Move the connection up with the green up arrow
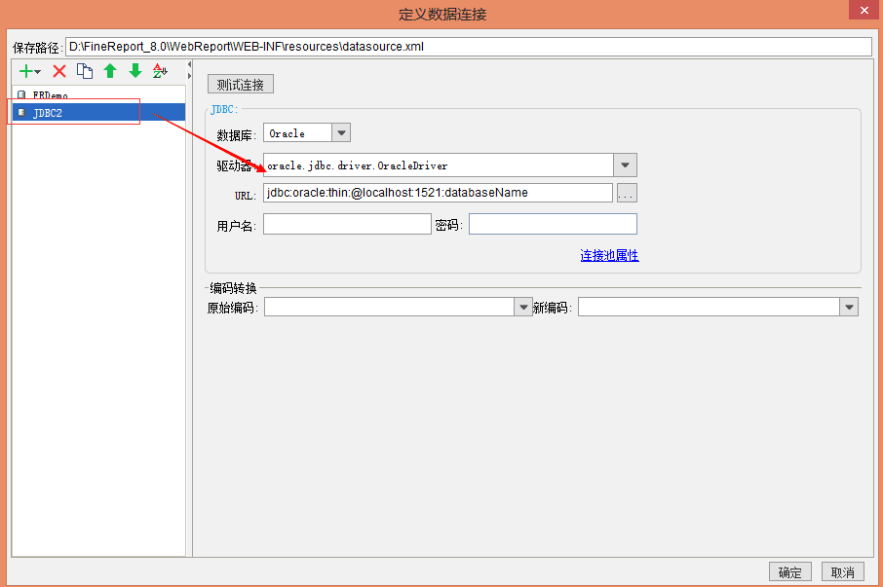 110,71
